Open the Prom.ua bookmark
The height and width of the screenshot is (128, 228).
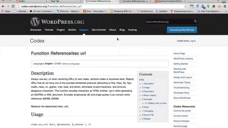pos(68,11)
